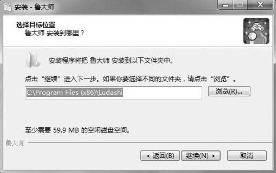Click the 安装 - 鲁大师 title bar text
Viewport: 276px width, 173px height.
[34, 7]
